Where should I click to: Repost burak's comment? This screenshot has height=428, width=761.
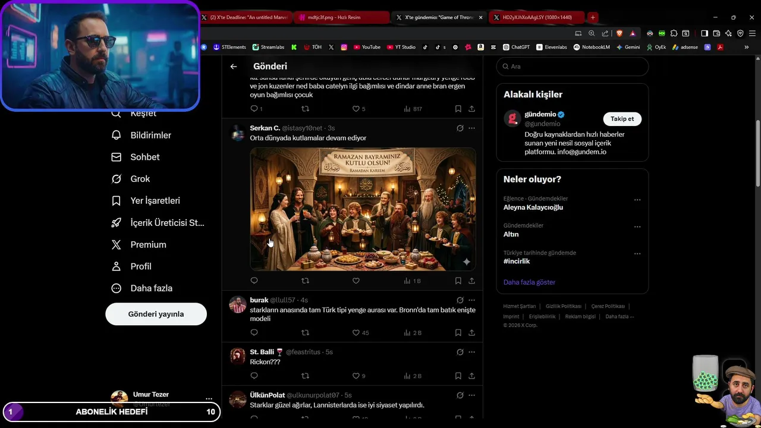[305, 332]
